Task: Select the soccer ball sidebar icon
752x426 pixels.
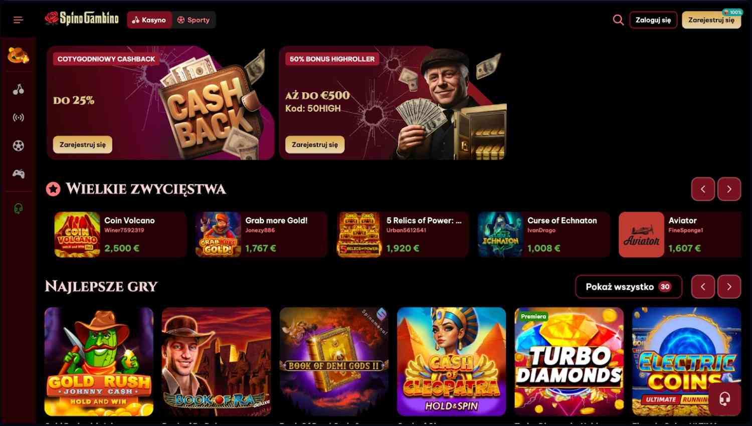Action: 18,146
